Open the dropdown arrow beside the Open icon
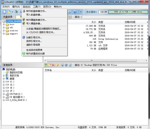This screenshot has width=150, height=129. pyautogui.click(x=12, y=12)
